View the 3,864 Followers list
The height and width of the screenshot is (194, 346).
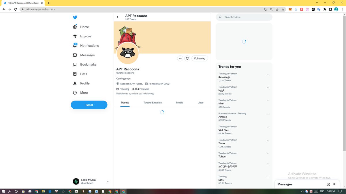[x=141, y=89]
